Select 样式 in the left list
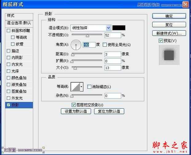Viewport: 191px width, 155px height. coord(19,17)
